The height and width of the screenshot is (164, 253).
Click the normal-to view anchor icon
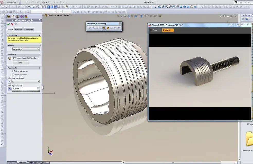[x=155, y=7]
